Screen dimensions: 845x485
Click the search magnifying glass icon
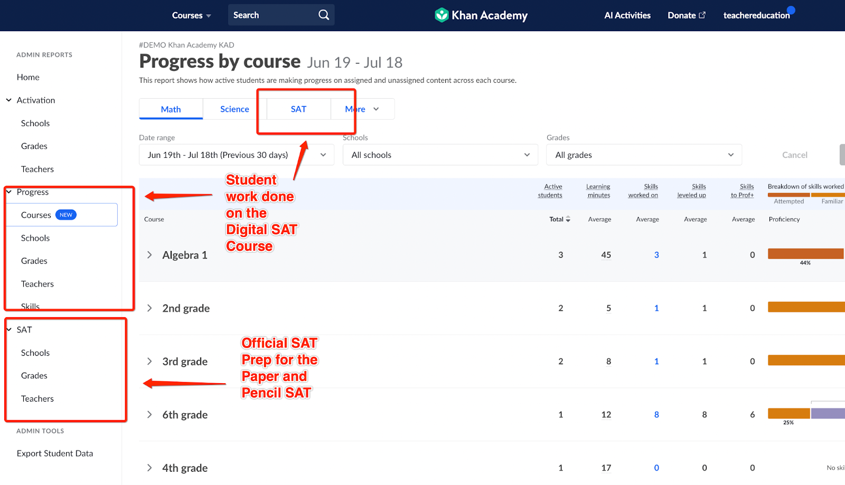pos(323,15)
